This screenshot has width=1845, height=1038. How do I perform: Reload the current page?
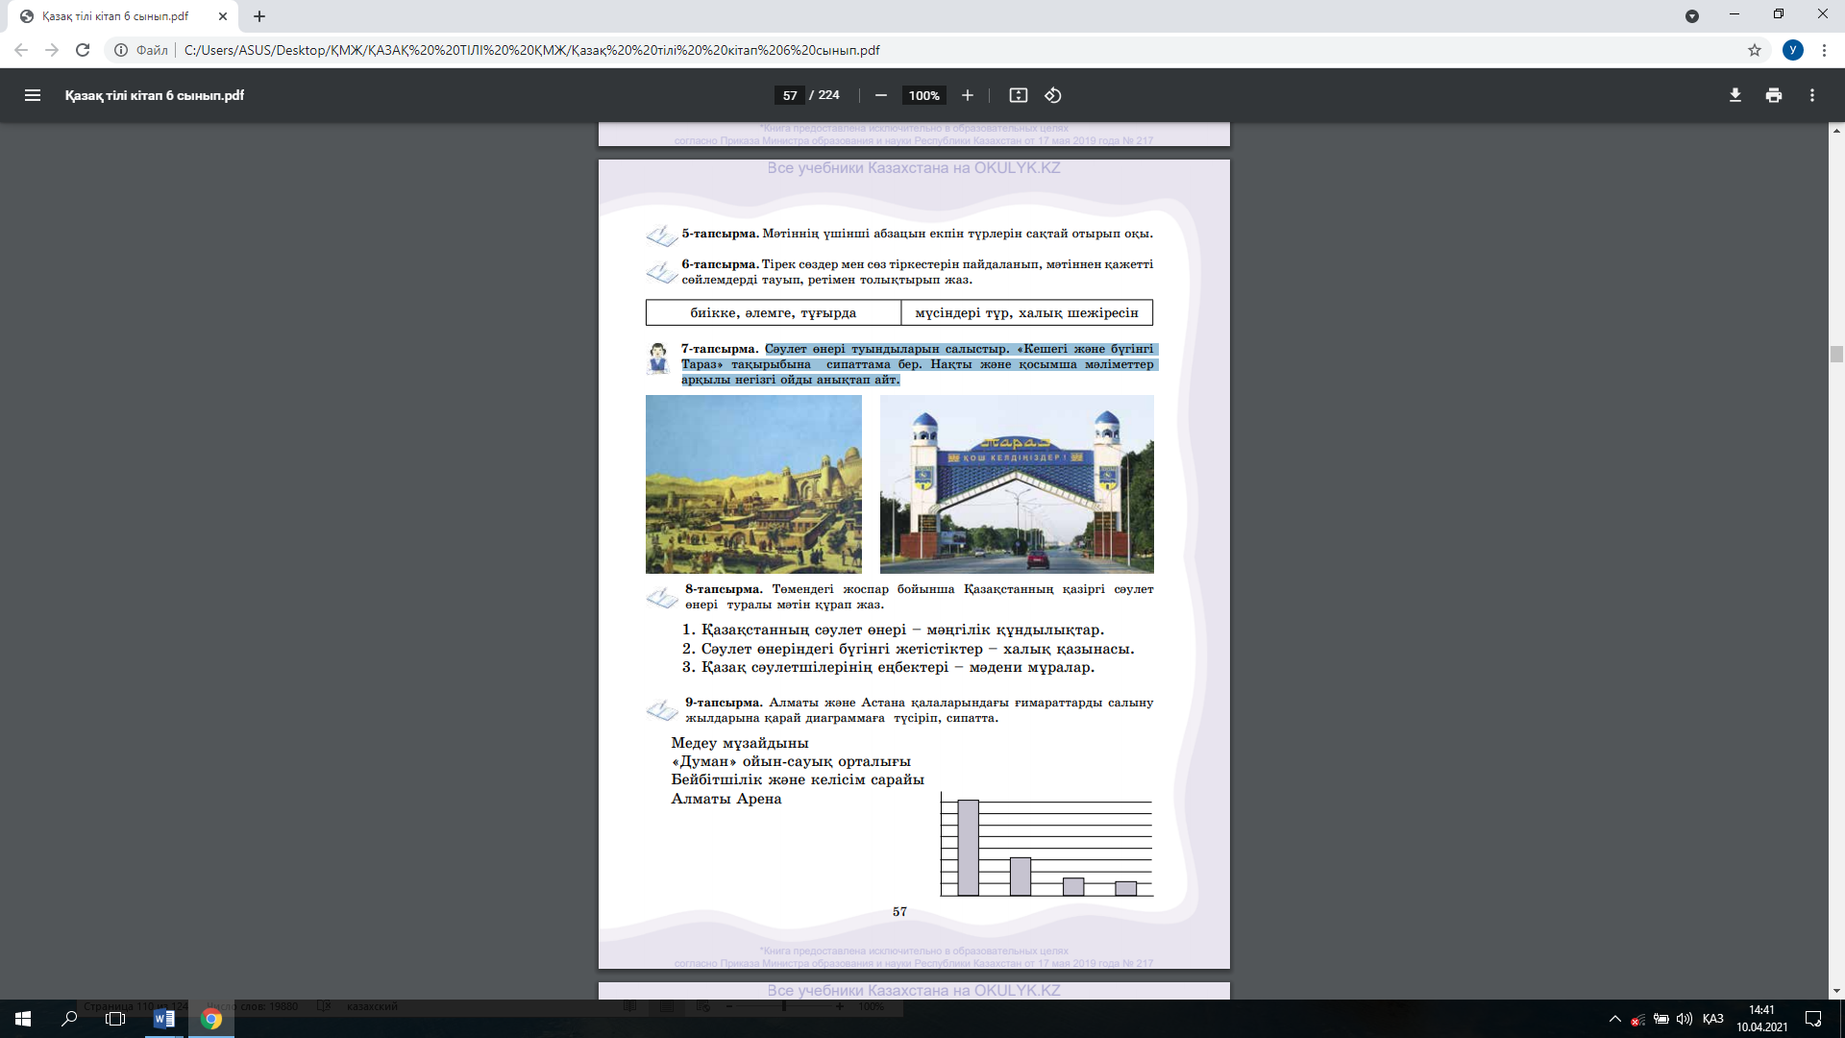(x=83, y=50)
